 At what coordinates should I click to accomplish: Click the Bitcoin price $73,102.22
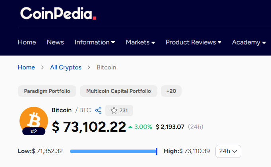(x=89, y=127)
